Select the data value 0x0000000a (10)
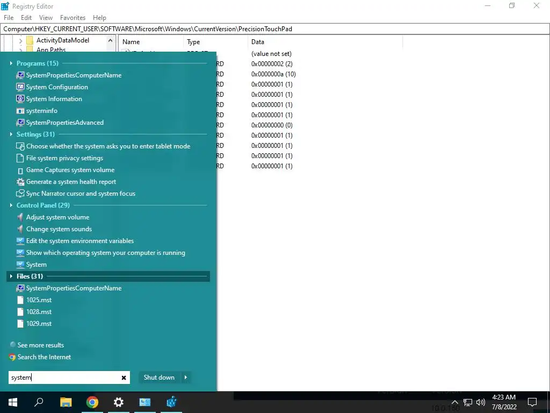Image resolution: width=550 pixels, height=413 pixels. pyautogui.click(x=273, y=74)
